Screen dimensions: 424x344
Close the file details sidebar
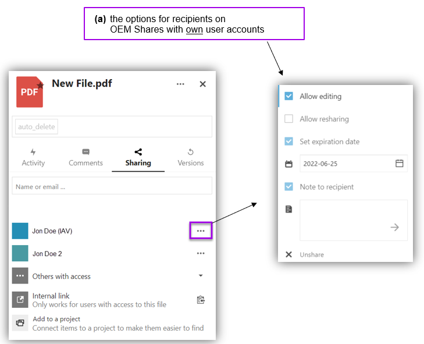point(202,84)
